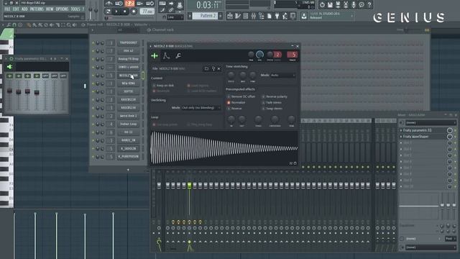Click the Stop button in transport
This screenshot has width=460, height=259.
[x=124, y=12]
